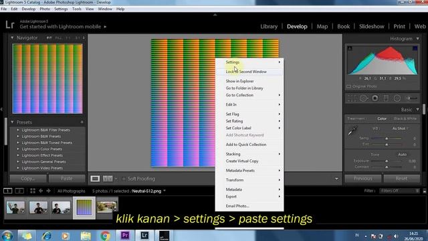This screenshot has height=241, width=428.
Task: Open Get started with Lightroom mobile
Action: [63, 27]
